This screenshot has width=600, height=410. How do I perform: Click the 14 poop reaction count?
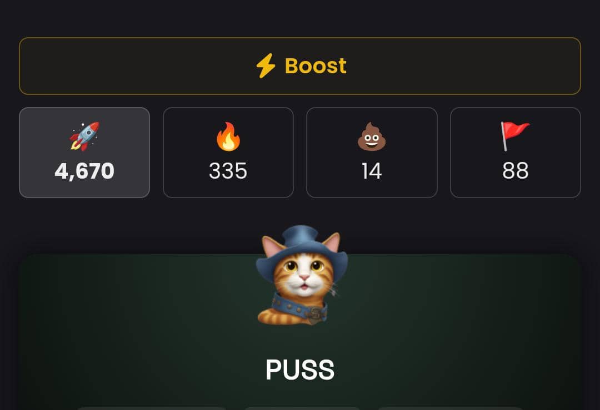pos(372,171)
